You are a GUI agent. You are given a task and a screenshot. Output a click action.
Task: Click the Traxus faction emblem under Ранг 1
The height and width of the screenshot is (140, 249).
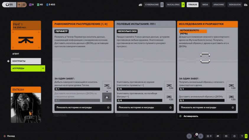coord(26,40)
